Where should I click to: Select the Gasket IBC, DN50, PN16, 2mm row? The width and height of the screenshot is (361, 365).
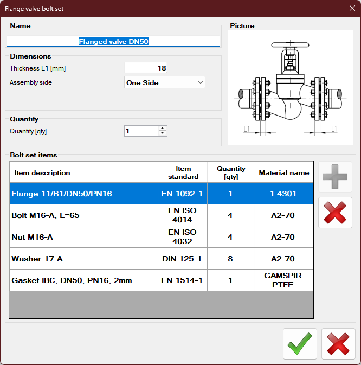click(84, 280)
